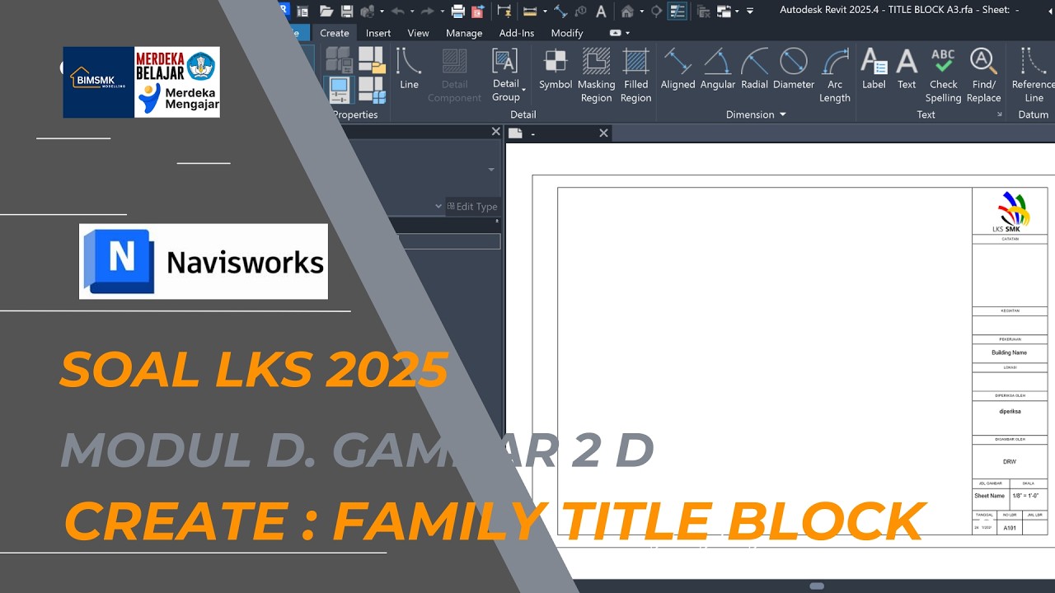Toggle the Properties palette icon
This screenshot has height=593, width=1055.
(x=339, y=90)
